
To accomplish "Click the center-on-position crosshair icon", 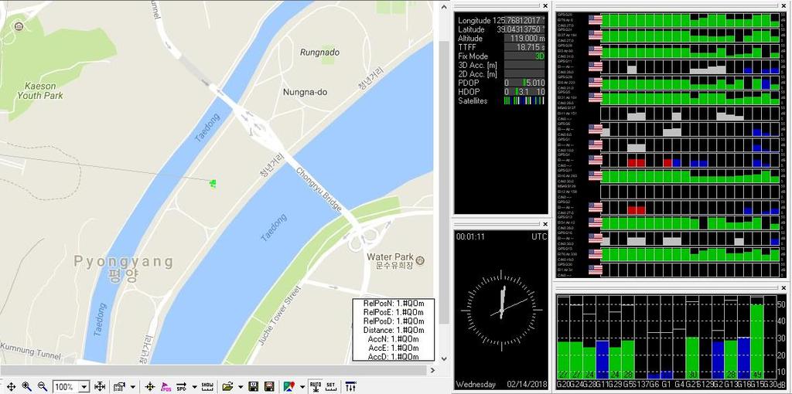I will tap(149, 387).
